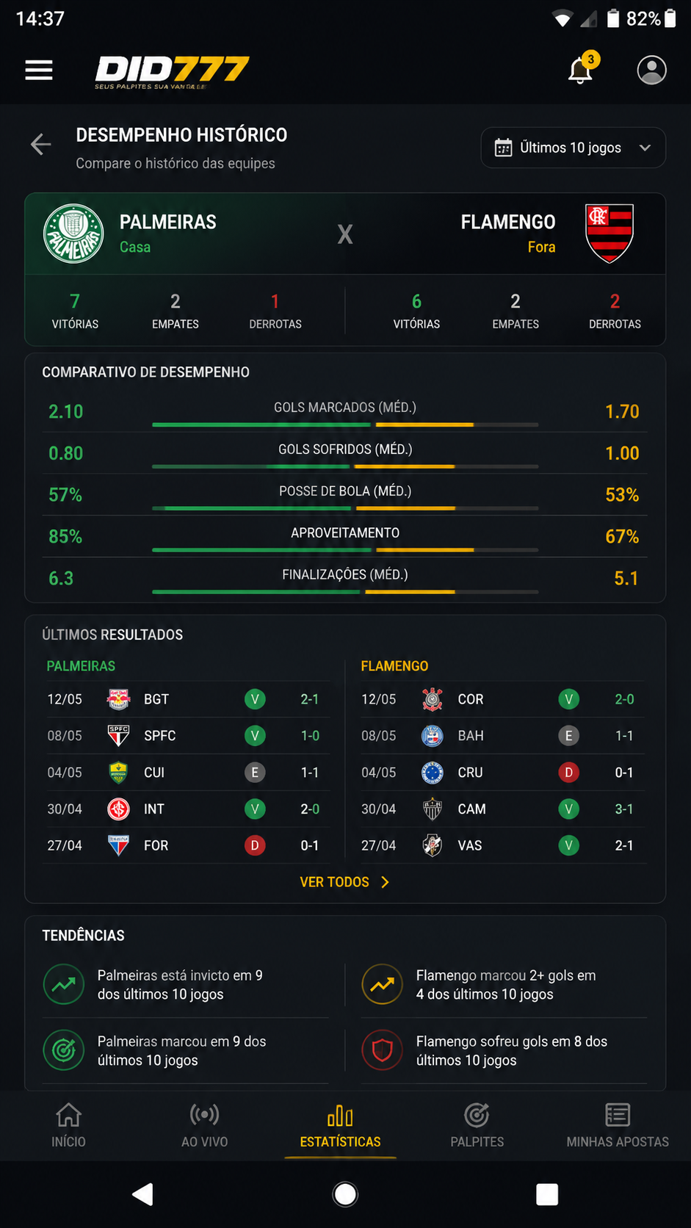This screenshot has height=1228, width=691.
Task: Tap the Gols Marcados comparison bar
Action: coord(345,425)
